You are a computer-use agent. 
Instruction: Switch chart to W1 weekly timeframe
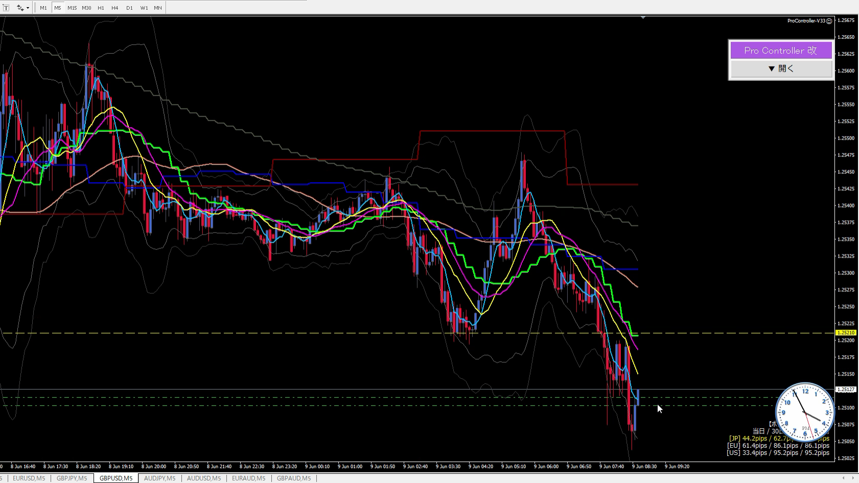click(x=144, y=8)
